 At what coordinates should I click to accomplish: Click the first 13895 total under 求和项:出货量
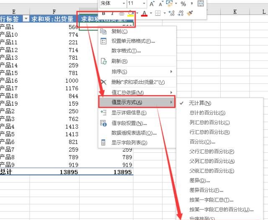point(69,172)
